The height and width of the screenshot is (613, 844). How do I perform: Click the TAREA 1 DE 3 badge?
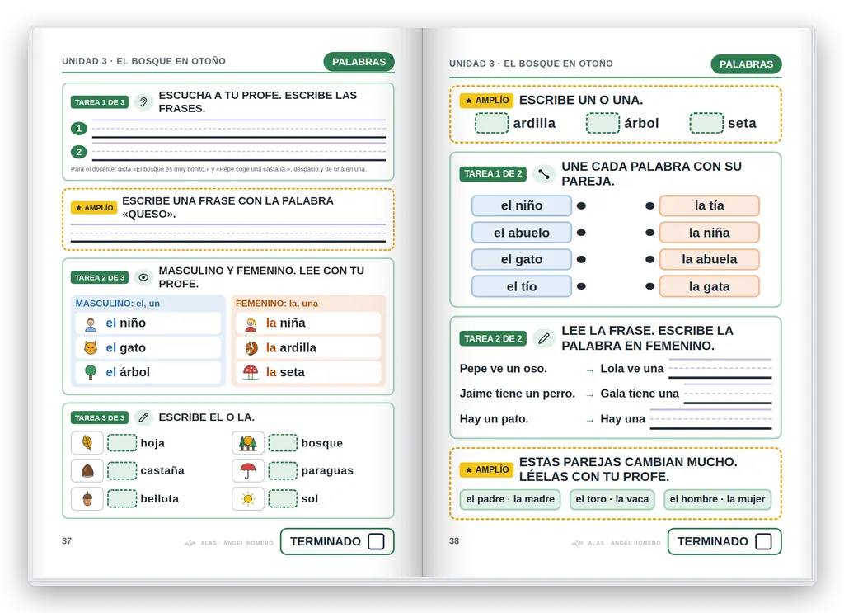[x=100, y=102]
